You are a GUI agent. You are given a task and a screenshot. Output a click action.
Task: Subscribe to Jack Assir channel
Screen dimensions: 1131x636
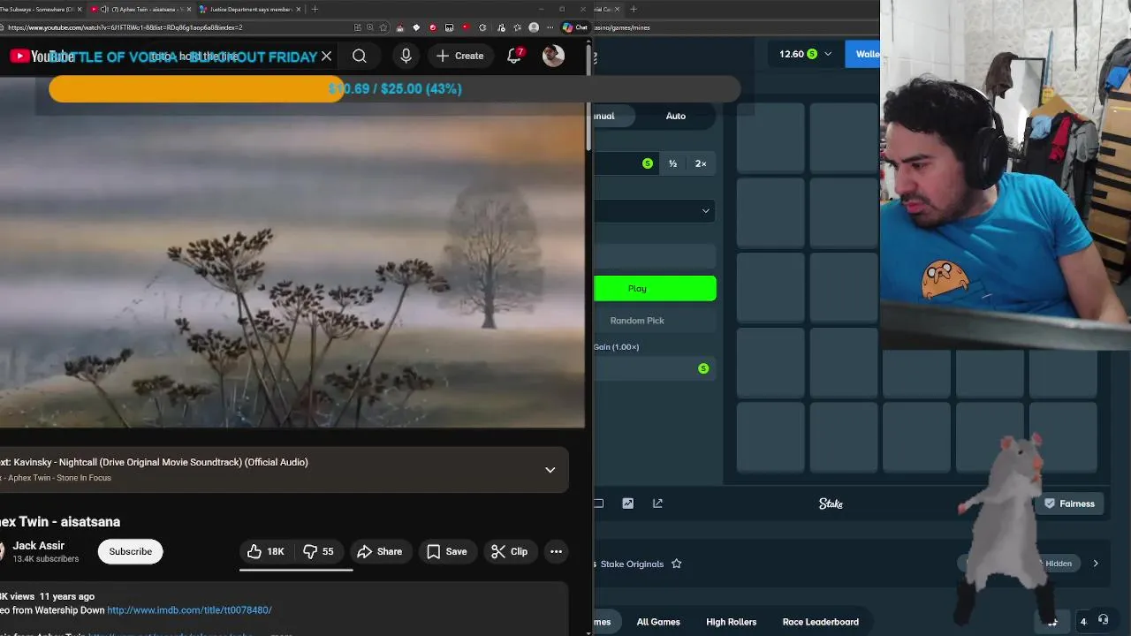pyautogui.click(x=131, y=551)
